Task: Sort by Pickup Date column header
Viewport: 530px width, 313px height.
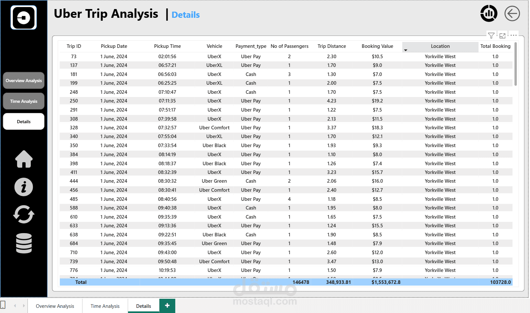Action: pyautogui.click(x=114, y=46)
